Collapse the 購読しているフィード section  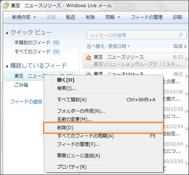[x=7, y=66]
